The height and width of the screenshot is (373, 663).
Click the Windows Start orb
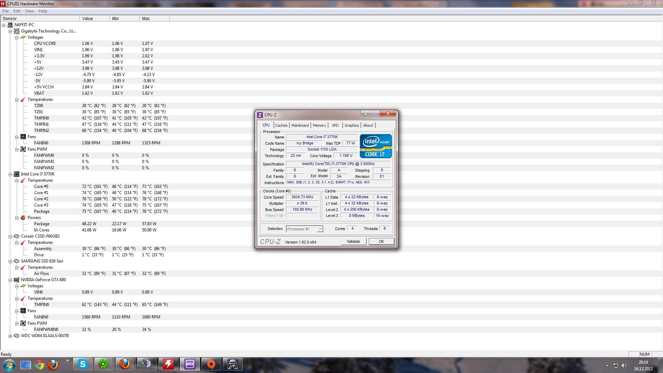click(x=9, y=365)
